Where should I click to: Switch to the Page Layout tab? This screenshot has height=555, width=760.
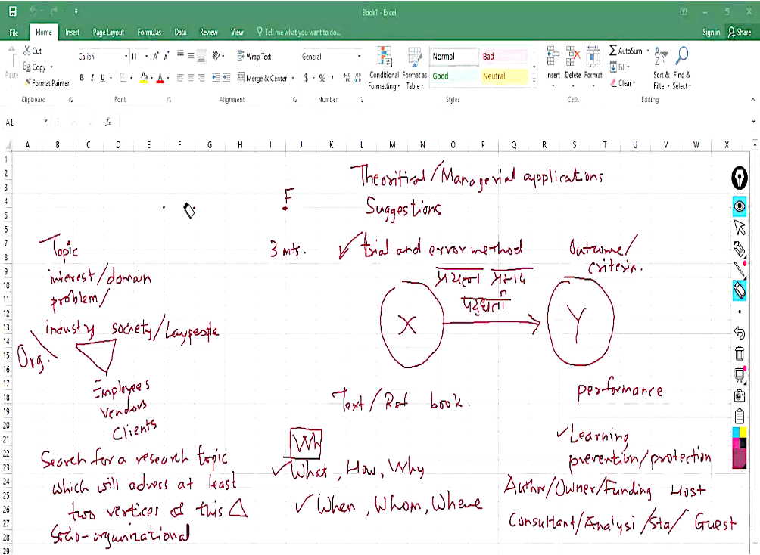point(108,33)
